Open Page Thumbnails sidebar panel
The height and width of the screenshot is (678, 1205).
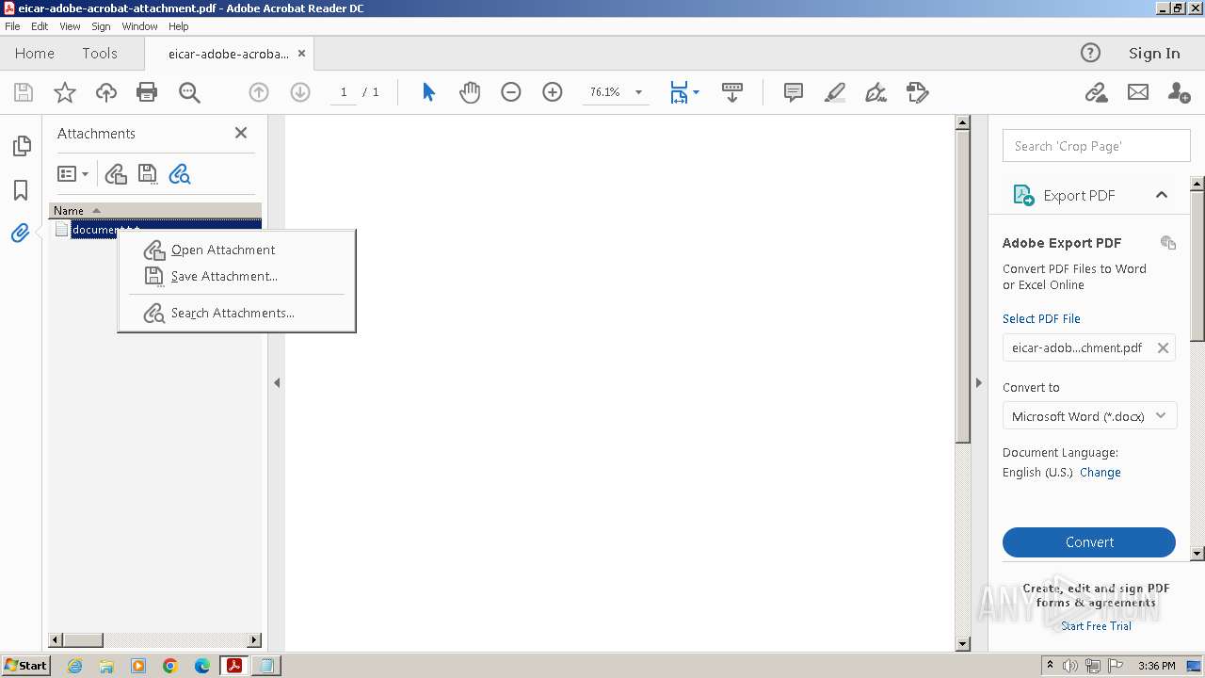(21, 146)
